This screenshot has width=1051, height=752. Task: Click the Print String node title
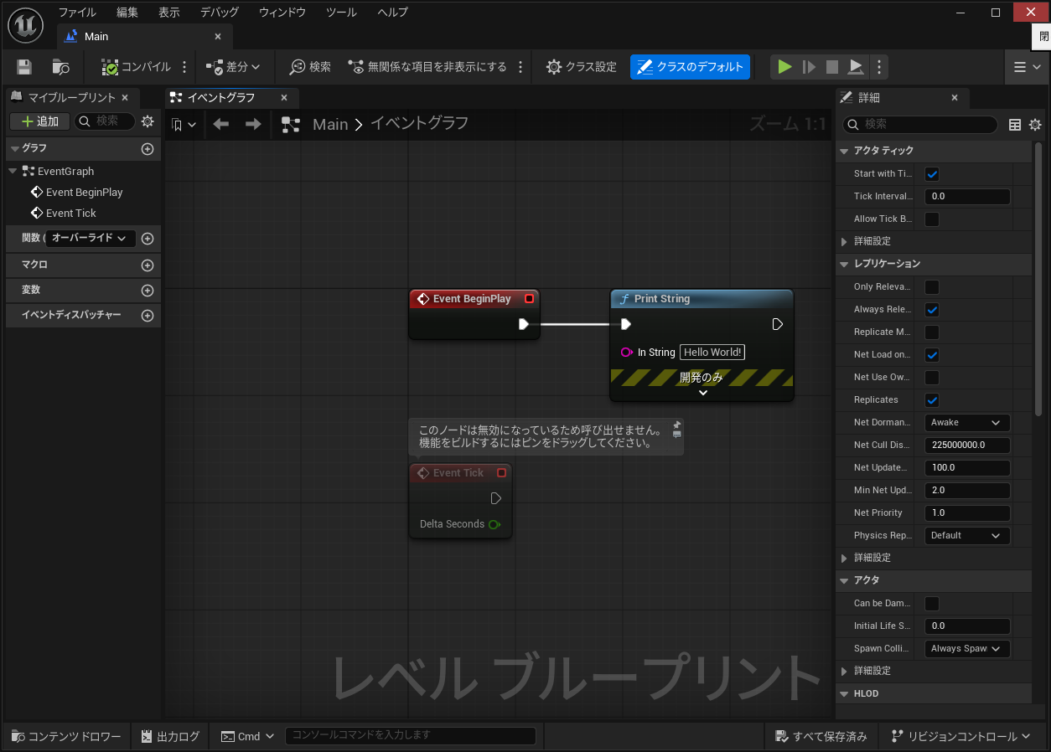pos(662,299)
